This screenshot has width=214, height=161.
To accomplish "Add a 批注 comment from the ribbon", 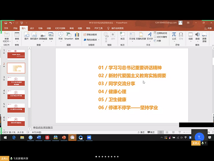I will (122, 36).
